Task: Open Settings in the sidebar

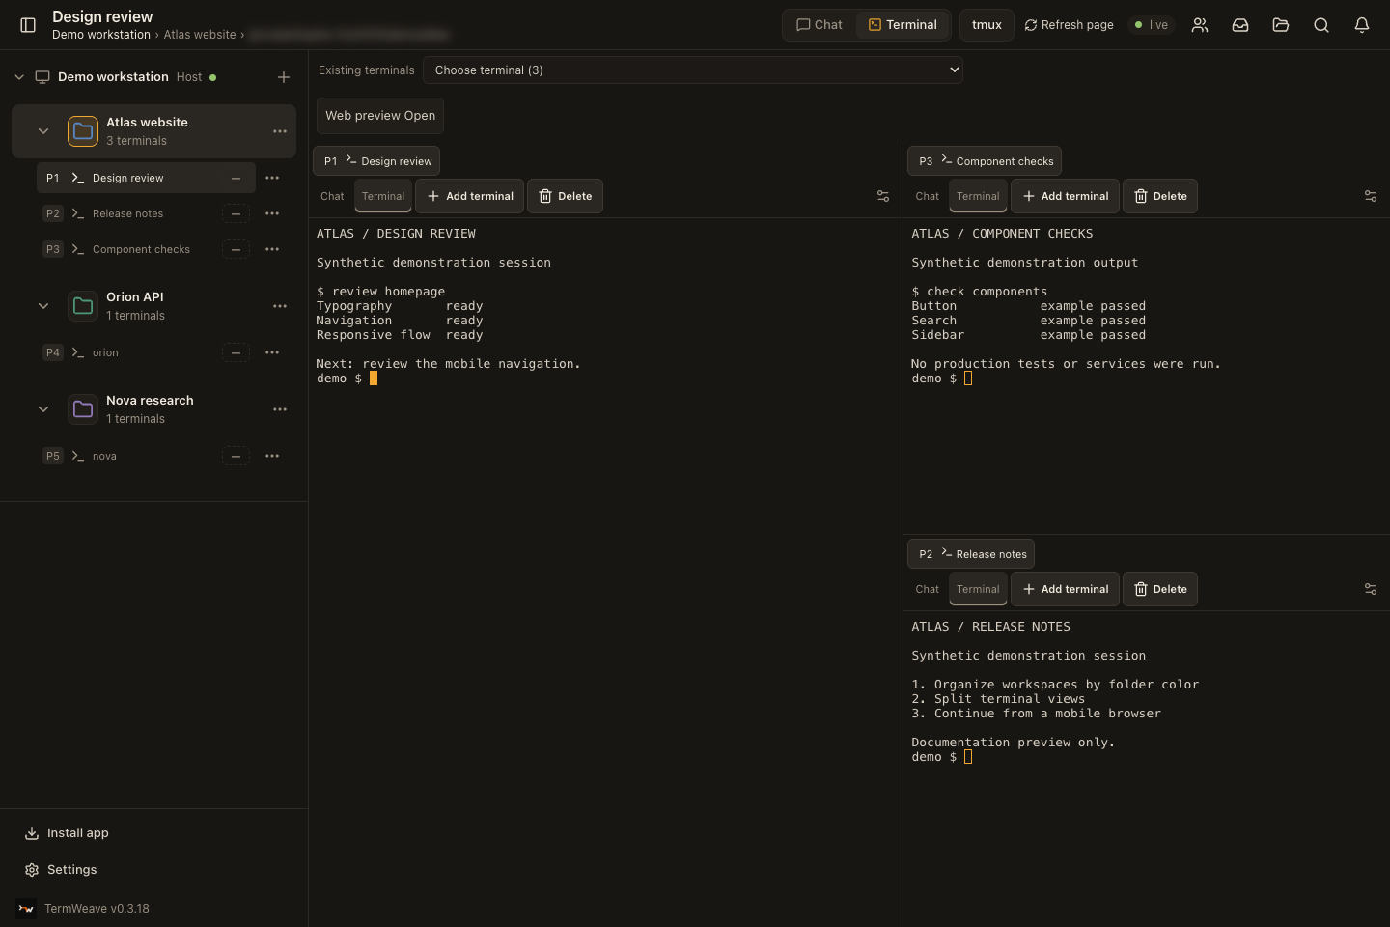Action: pyautogui.click(x=61, y=870)
